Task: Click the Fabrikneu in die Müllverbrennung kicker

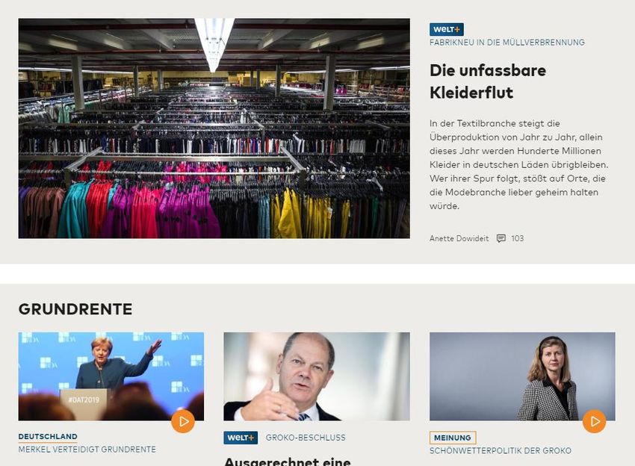Action: pyautogui.click(x=507, y=42)
